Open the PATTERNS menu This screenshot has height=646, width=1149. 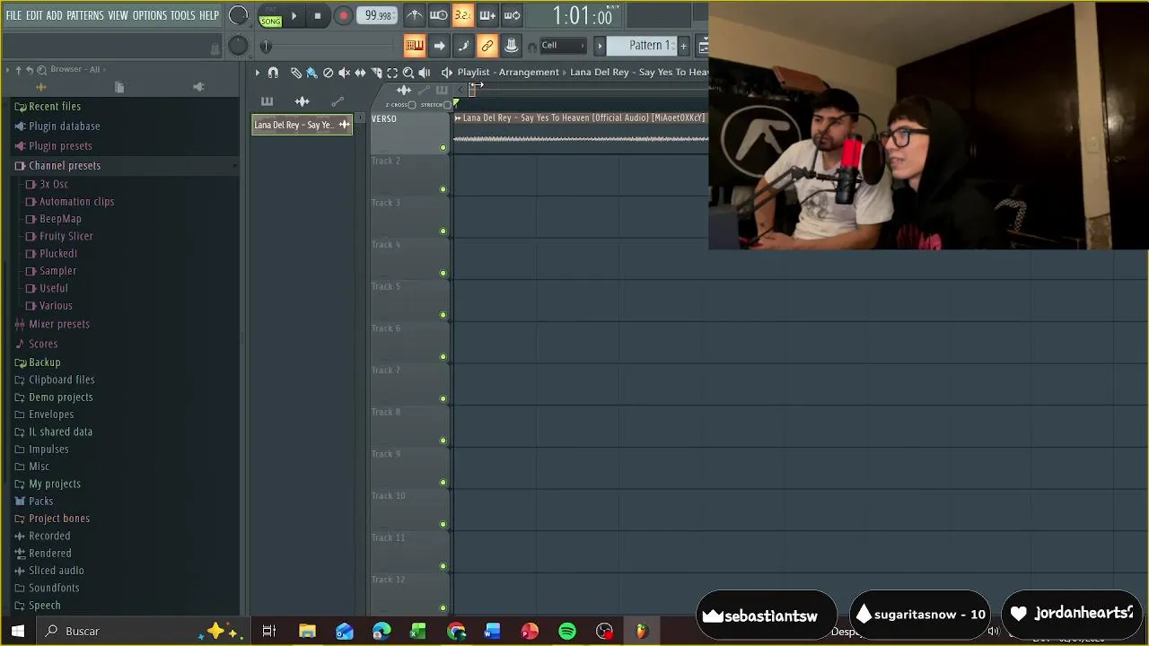click(x=85, y=16)
